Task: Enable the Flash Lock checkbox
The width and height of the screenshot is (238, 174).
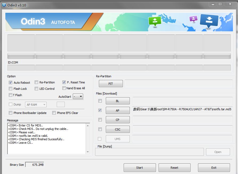Action: pyautogui.click(x=10, y=89)
